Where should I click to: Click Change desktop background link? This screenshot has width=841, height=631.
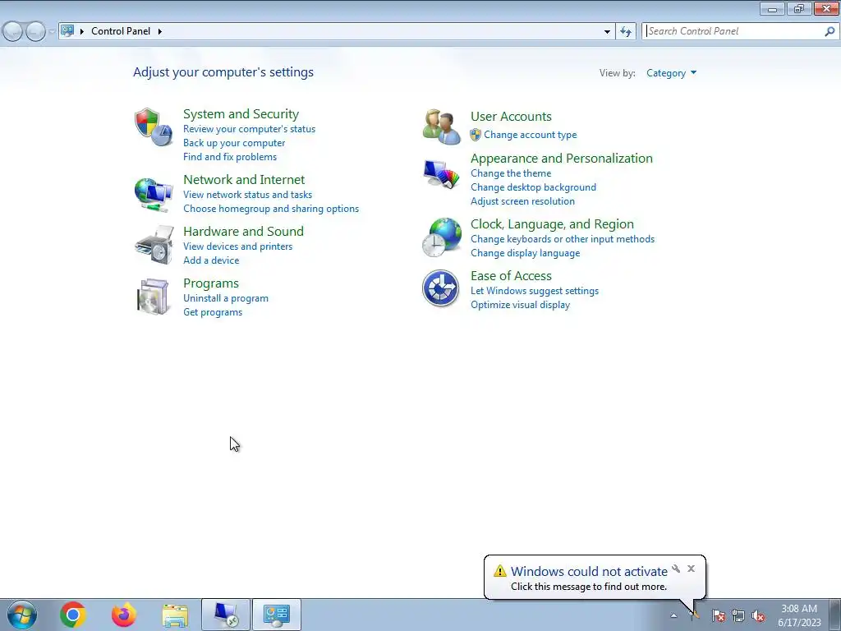click(x=533, y=187)
